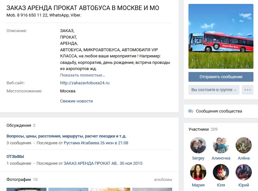Viewport: 258px width, 191px height.
Task: Open Алиночка's profile avatar
Action: pyautogui.click(x=221, y=145)
